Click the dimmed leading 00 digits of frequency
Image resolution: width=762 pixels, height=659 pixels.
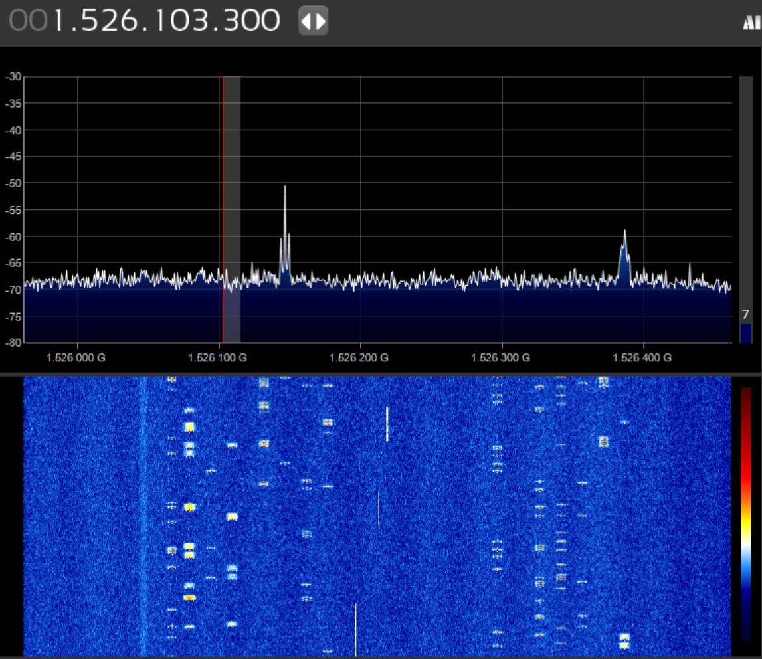pyautogui.click(x=28, y=21)
